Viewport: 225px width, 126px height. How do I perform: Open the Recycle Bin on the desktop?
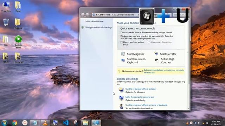6,22
